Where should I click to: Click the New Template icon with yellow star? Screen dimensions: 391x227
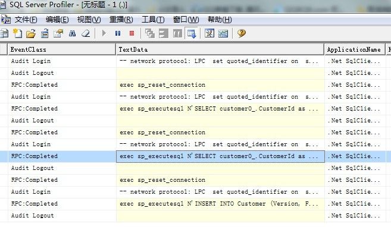pyautogui.click(x=17, y=33)
